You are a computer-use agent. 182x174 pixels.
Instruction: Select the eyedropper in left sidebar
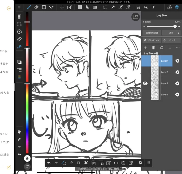point(19,139)
